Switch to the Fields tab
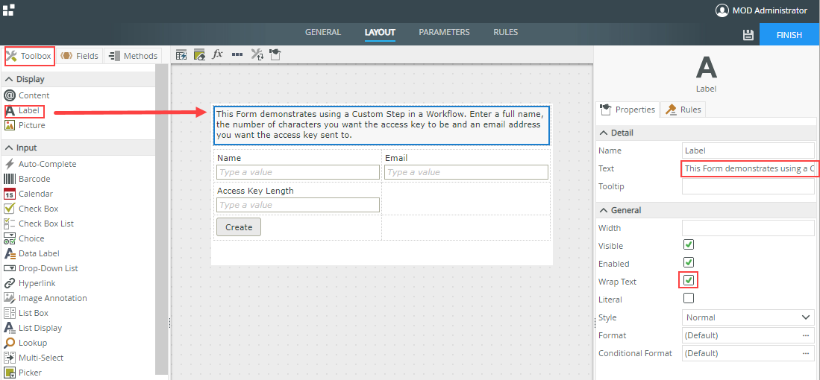This screenshot has height=380, width=820. tap(79, 56)
